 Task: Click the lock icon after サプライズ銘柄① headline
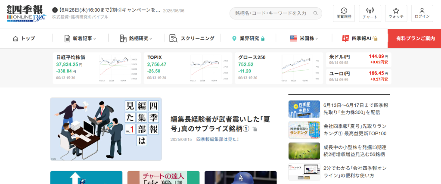click(x=255, y=129)
